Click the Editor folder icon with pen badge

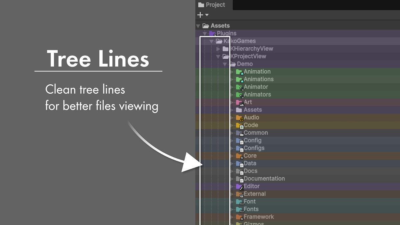pyautogui.click(x=239, y=186)
